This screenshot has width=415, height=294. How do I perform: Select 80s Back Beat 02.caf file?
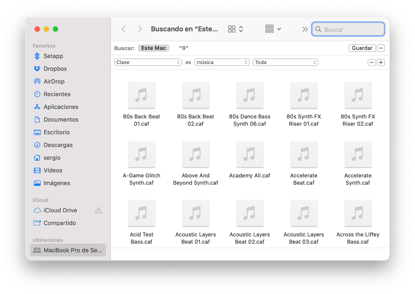196,104
